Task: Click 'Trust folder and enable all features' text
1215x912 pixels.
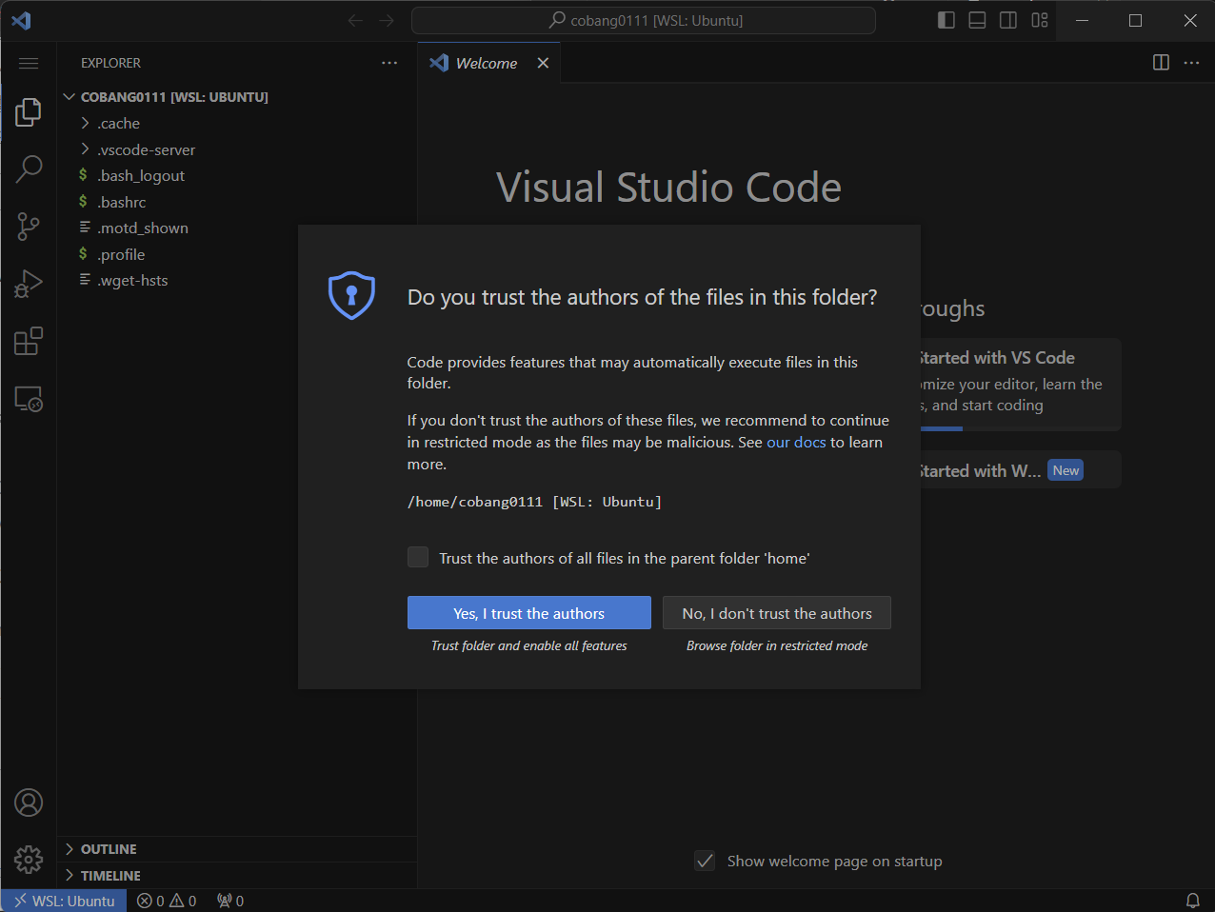Action: pos(529,645)
